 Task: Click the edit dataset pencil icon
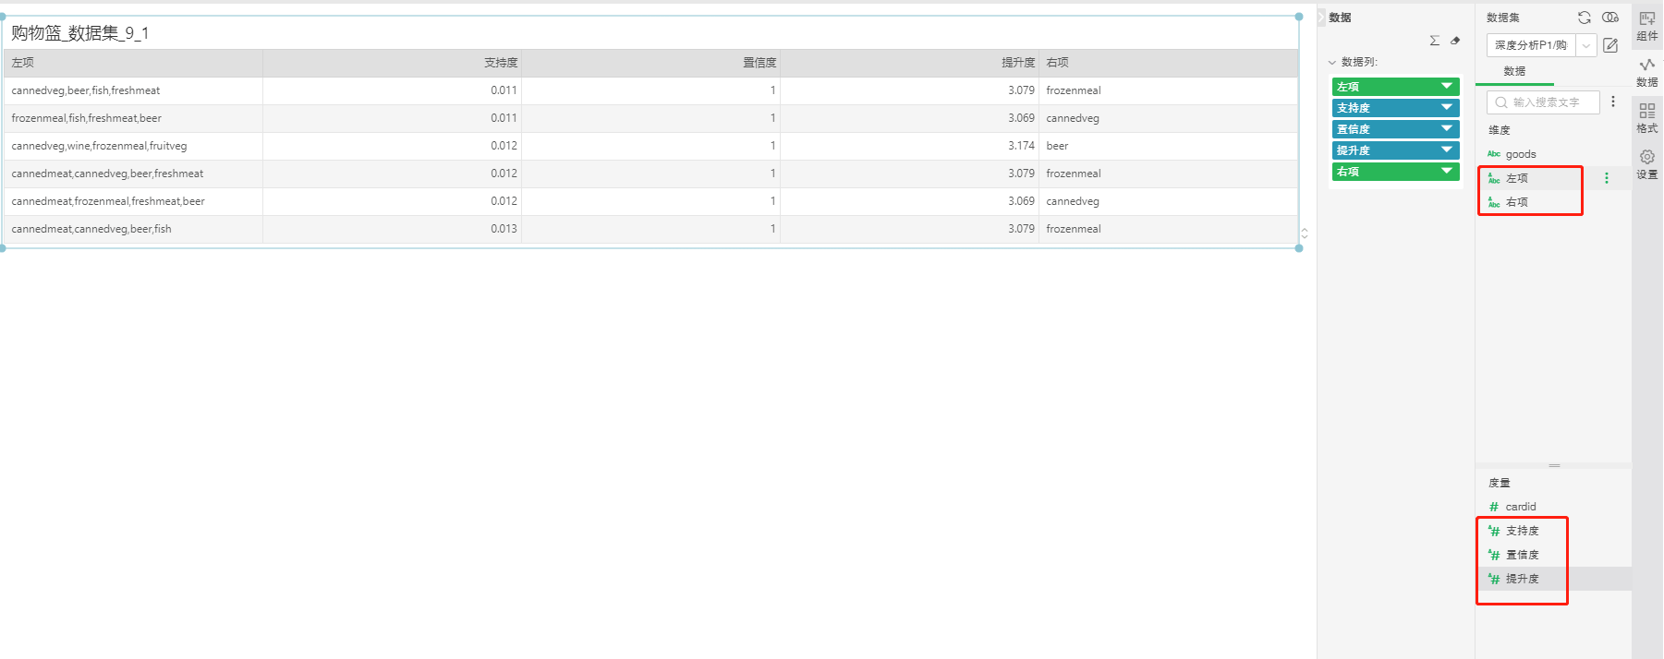coord(1610,45)
